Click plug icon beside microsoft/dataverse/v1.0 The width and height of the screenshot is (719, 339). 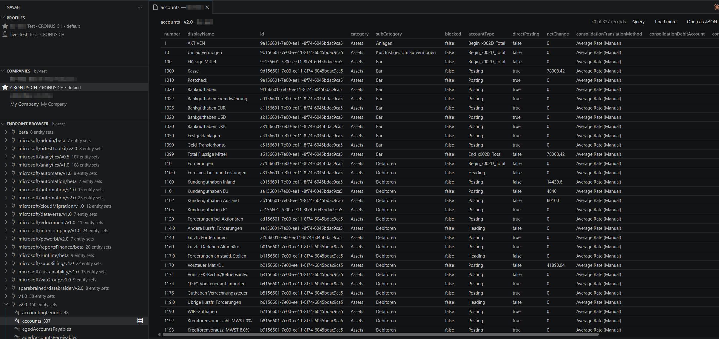click(x=13, y=214)
